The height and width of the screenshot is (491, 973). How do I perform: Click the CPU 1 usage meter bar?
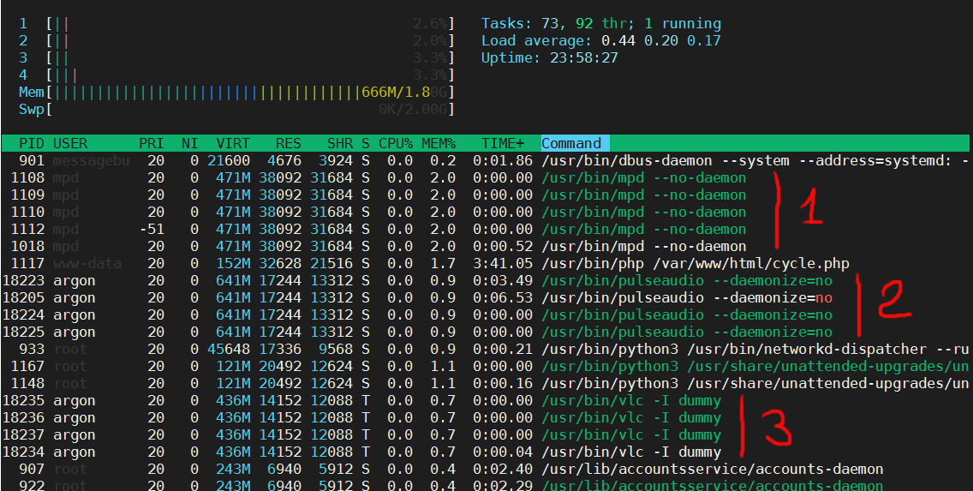coord(250,24)
